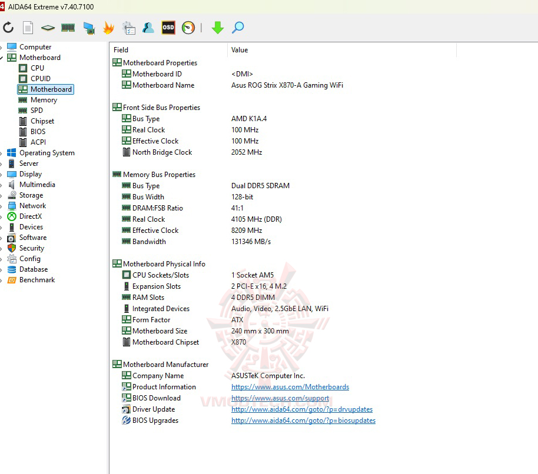Select the Motherboard Chipset row
Screen dimensions: 538x474
coord(184,342)
